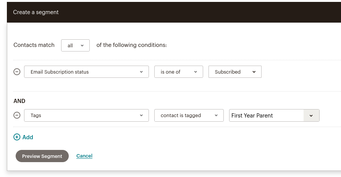Click into the First Year Parent tag field
The width and height of the screenshot is (341, 177).
point(266,116)
